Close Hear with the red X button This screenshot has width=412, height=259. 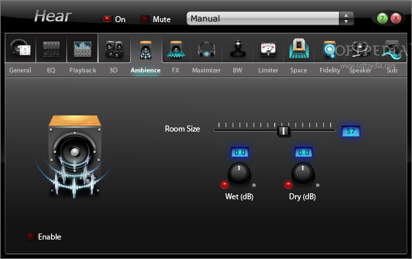click(396, 18)
